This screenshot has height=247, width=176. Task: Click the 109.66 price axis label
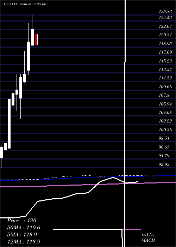(165, 87)
